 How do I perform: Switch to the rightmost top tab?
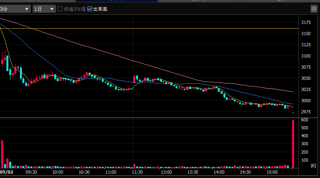click(x=280, y=1)
